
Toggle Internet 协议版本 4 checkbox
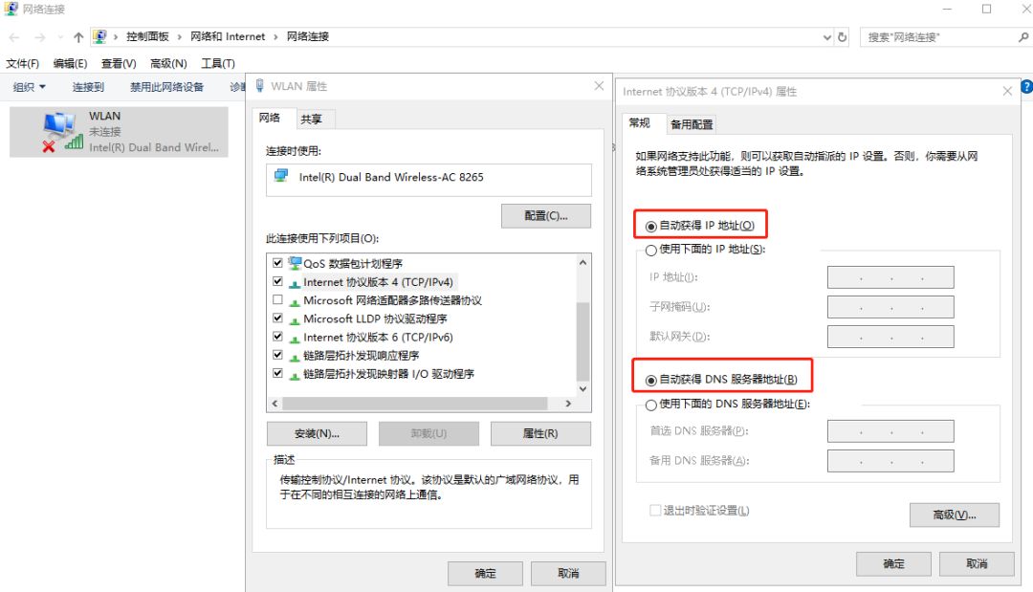277,281
